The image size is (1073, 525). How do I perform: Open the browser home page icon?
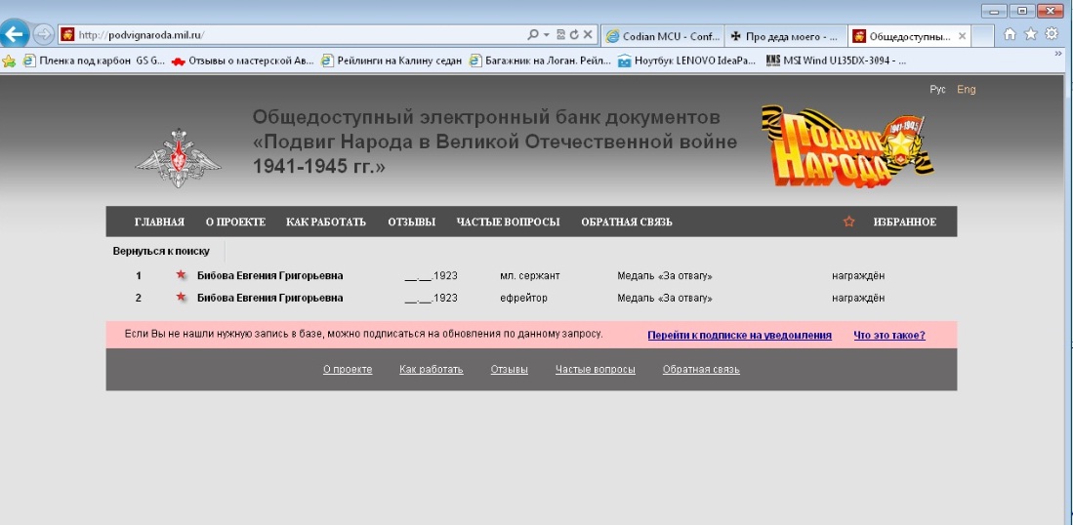tap(1011, 34)
